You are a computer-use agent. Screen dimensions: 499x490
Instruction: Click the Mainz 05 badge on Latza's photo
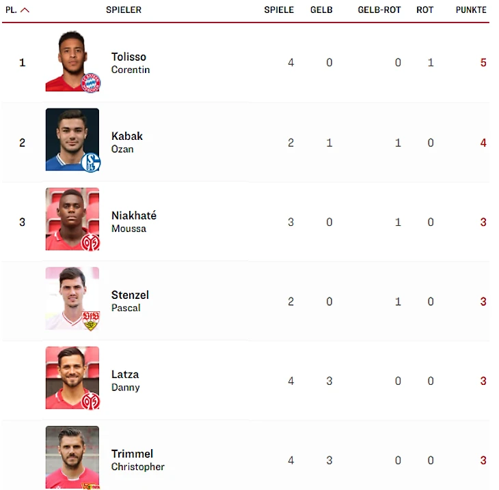tap(91, 401)
